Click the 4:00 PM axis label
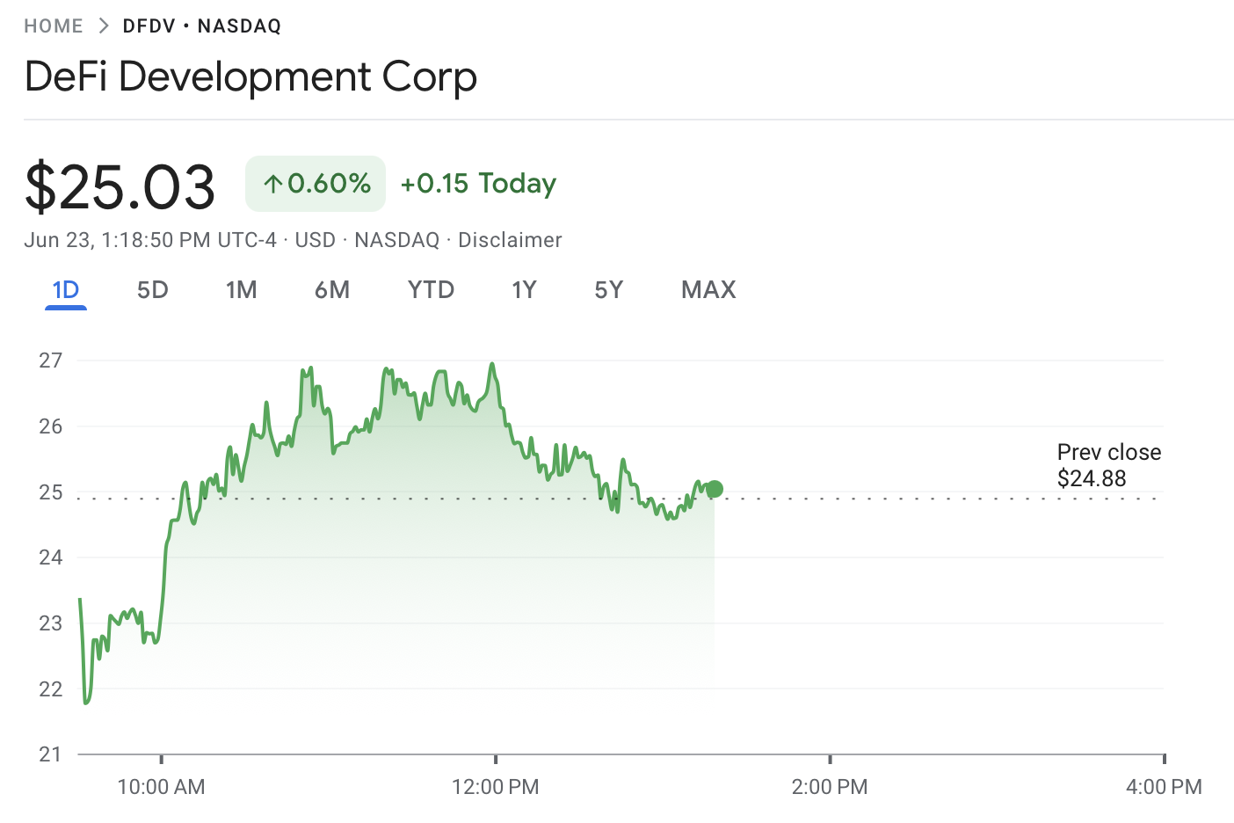 pyautogui.click(x=1164, y=787)
